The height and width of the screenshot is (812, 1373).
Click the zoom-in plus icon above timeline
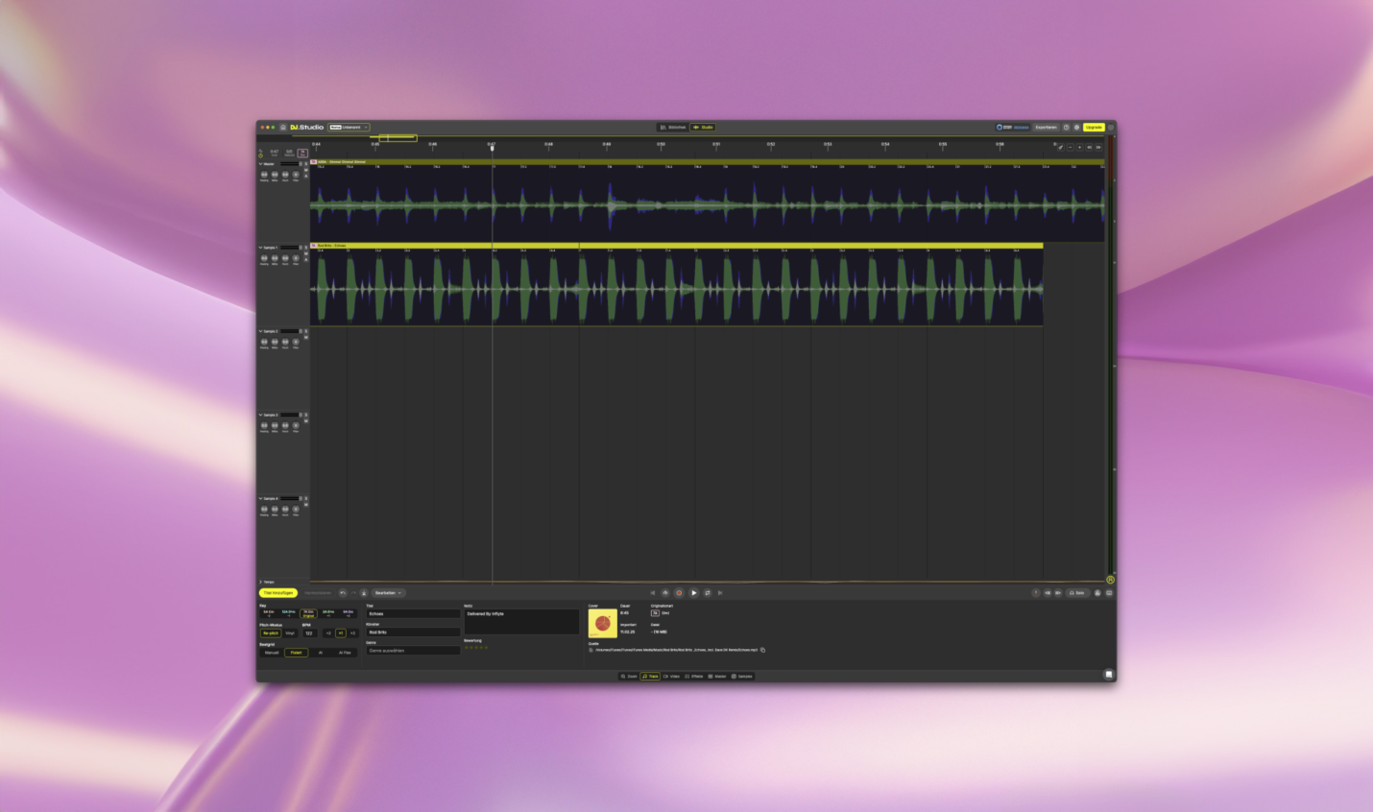coord(1079,148)
